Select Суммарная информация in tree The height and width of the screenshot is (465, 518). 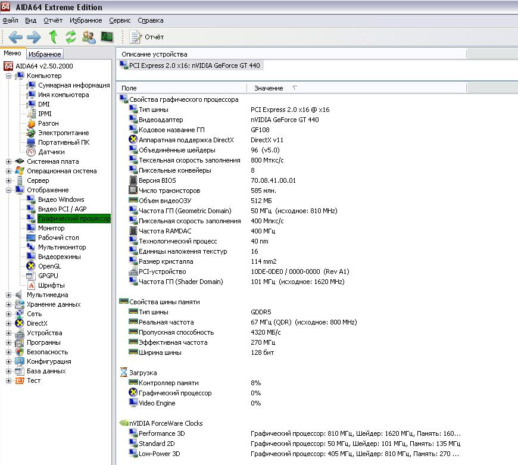(x=74, y=85)
